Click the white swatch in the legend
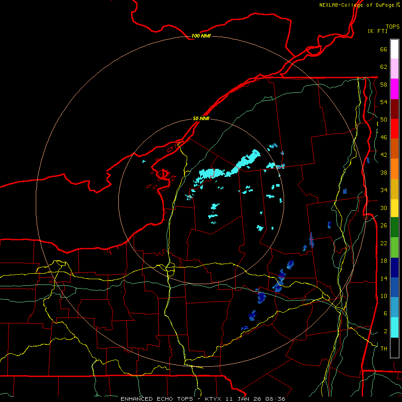 point(394,49)
